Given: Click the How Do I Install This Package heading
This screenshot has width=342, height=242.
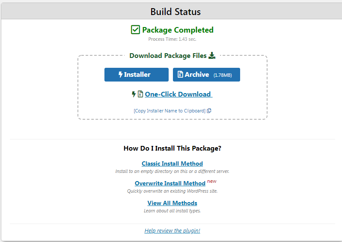Looking at the screenshot, I should tap(172, 148).
